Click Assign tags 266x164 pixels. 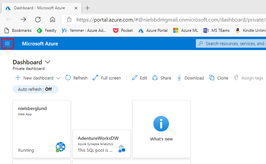pyautogui.click(x=248, y=78)
